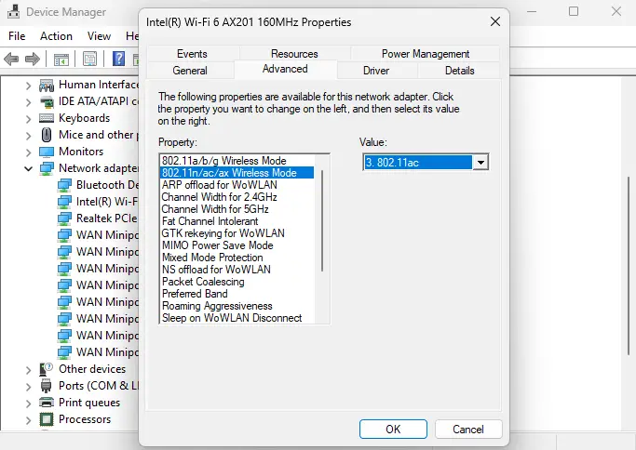Screen dimensions: 636x450
Task: Expand the Mice and other pointing devices node
Action: (x=28, y=136)
